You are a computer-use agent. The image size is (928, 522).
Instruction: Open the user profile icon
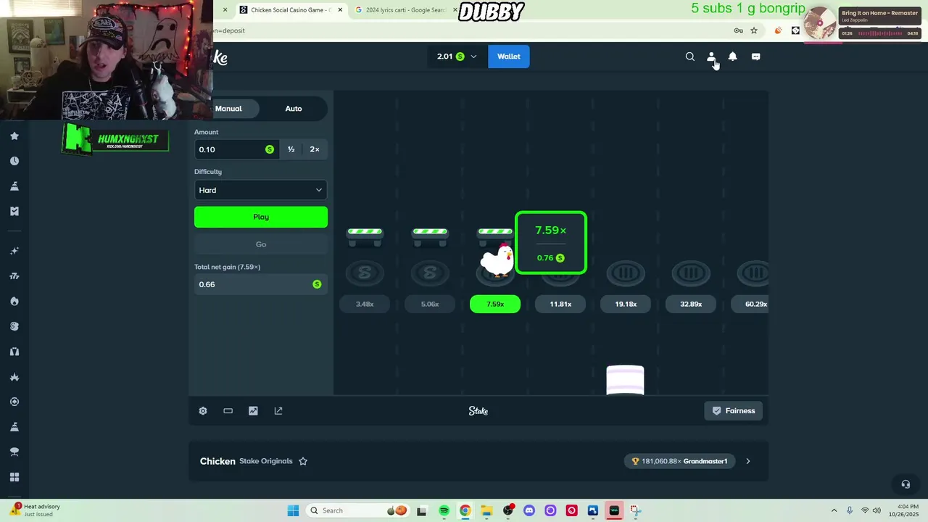711,57
